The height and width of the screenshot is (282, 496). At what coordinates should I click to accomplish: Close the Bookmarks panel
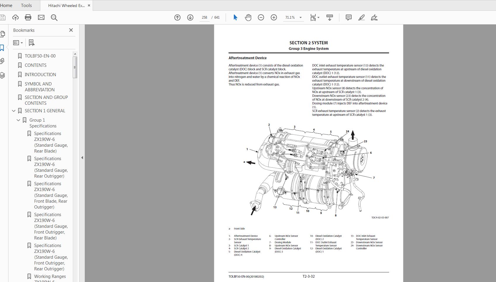[71, 30]
